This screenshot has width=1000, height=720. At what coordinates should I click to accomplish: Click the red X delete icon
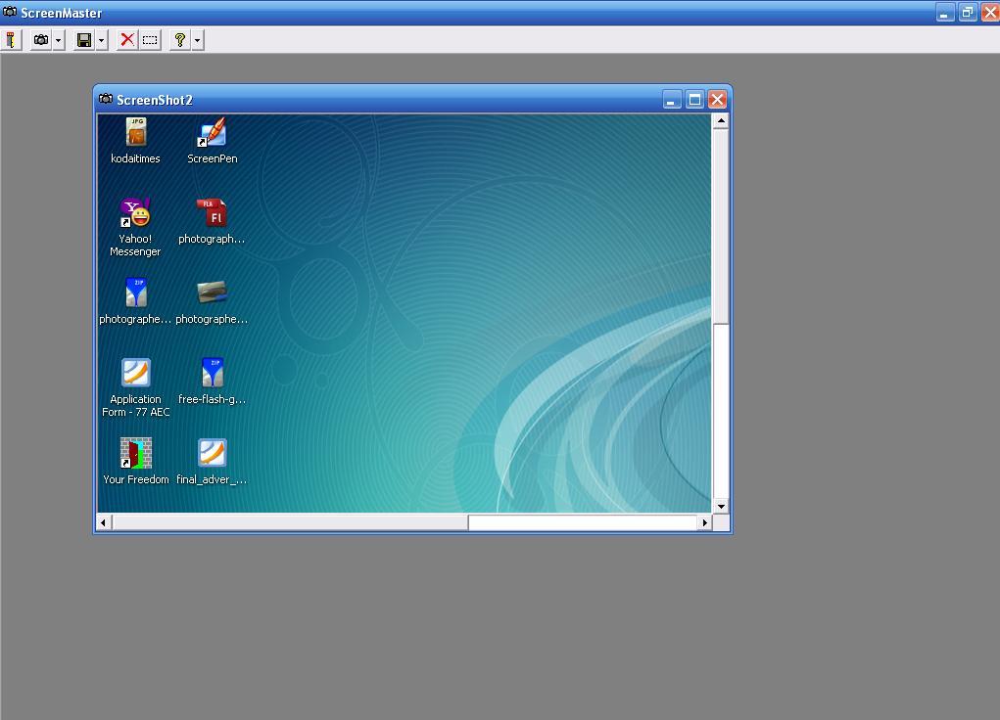(x=127, y=40)
